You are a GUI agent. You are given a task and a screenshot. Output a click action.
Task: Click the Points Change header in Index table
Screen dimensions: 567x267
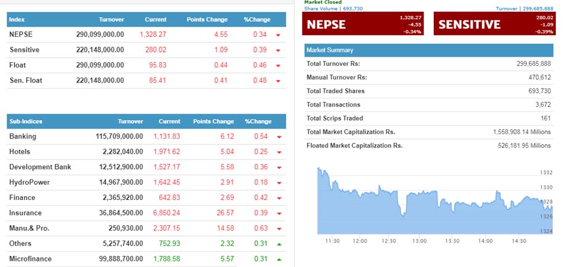click(x=207, y=20)
